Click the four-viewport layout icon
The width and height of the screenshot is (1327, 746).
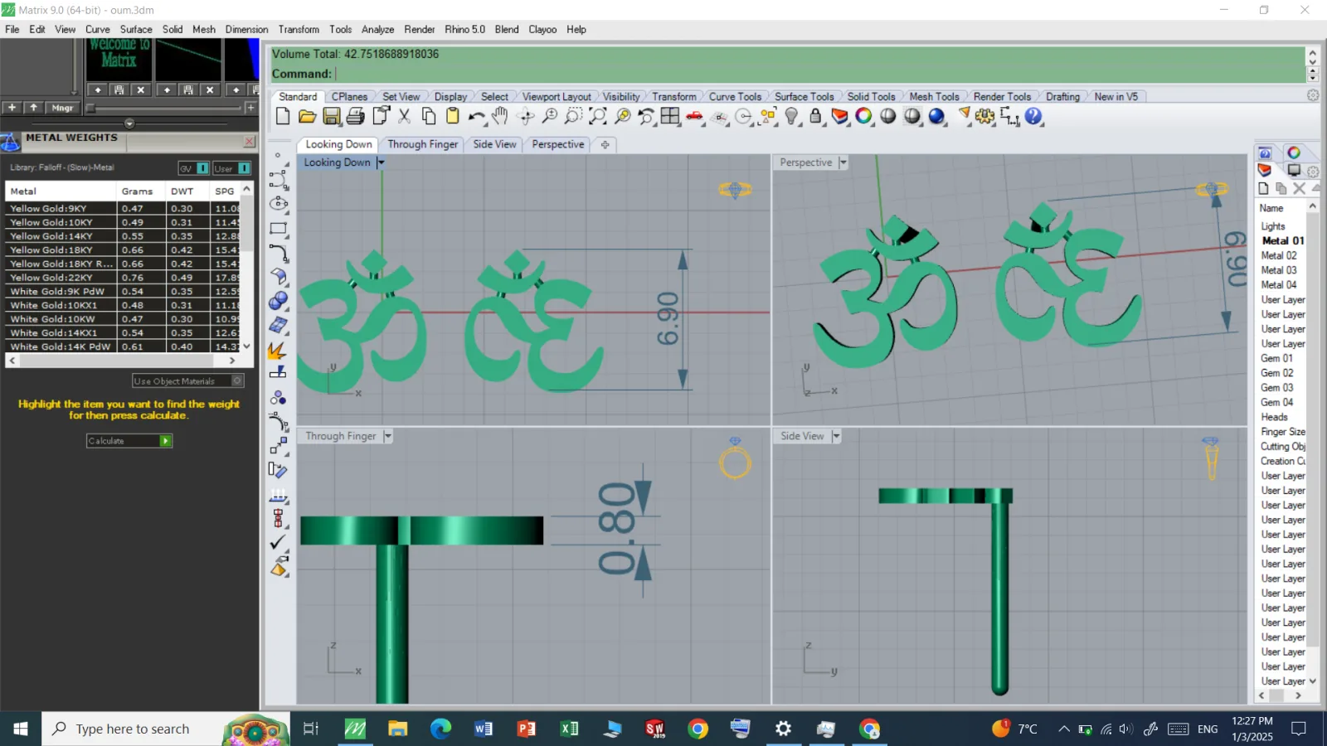click(669, 116)
